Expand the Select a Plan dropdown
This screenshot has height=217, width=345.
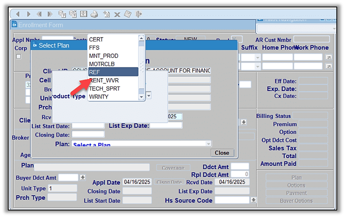pyautogui.click(x=208, y=144)
